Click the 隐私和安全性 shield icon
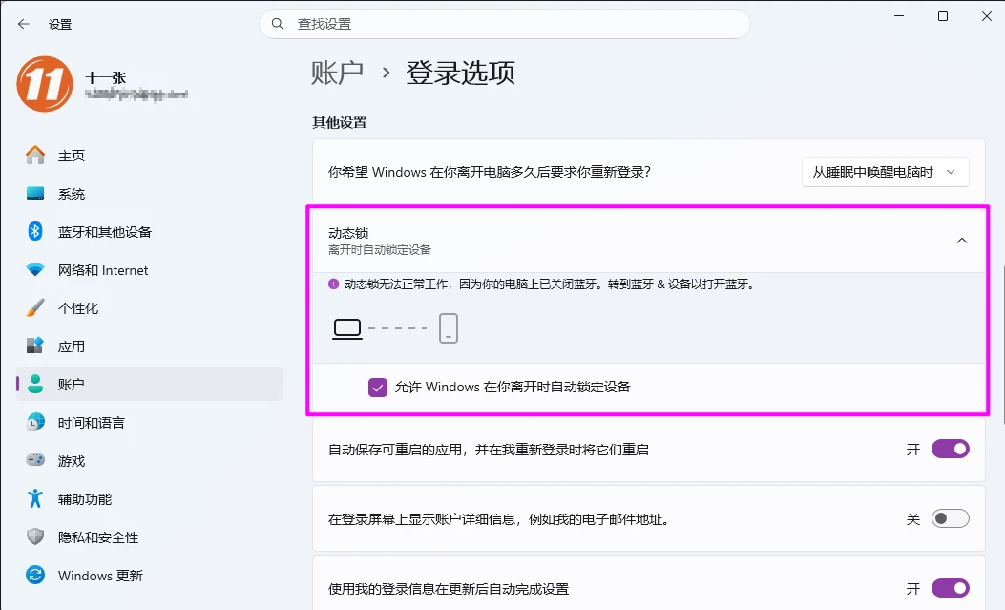The image size is (1005, 610). 35,536
